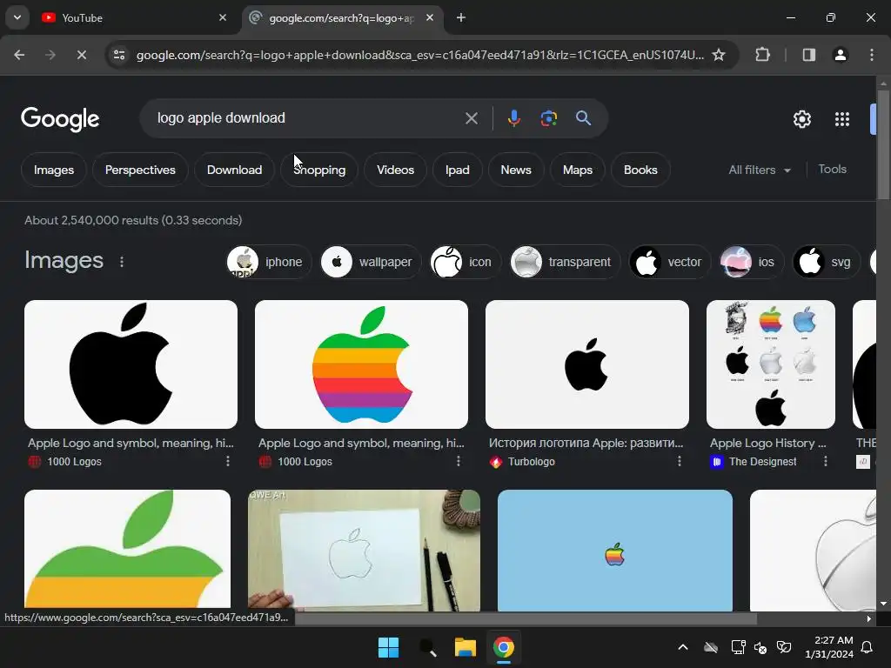Refine images with wallpaper chip
This screenshot has height=668, width=891.
[x=371, y=262]
